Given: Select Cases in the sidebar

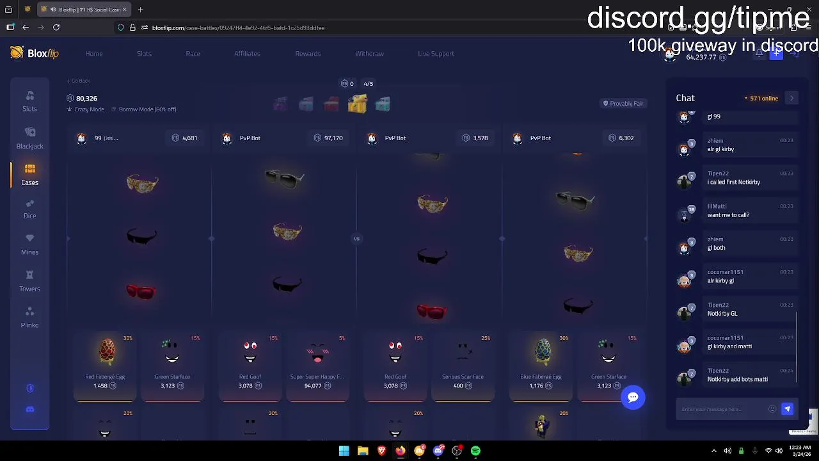Looking at the screenshot, I should coord(29,175).
